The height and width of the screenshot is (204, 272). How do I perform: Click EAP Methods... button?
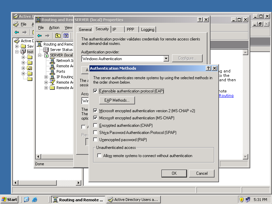pyautogui.click(x=117, y=100)
